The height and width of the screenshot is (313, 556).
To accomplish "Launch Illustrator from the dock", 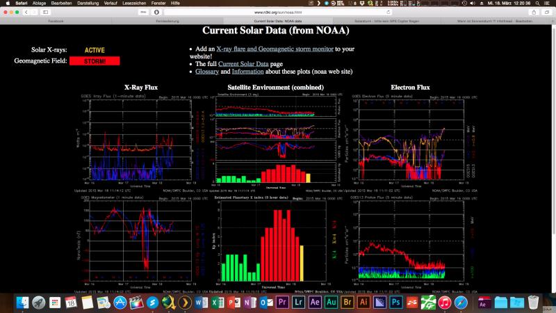I will click(x=363, y=303).
